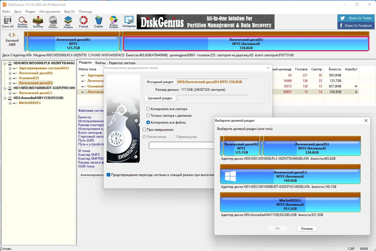Open the Backup Partition tool
Image resolution: width=376 pixels, height=251 pixels.
pos(114,22)
